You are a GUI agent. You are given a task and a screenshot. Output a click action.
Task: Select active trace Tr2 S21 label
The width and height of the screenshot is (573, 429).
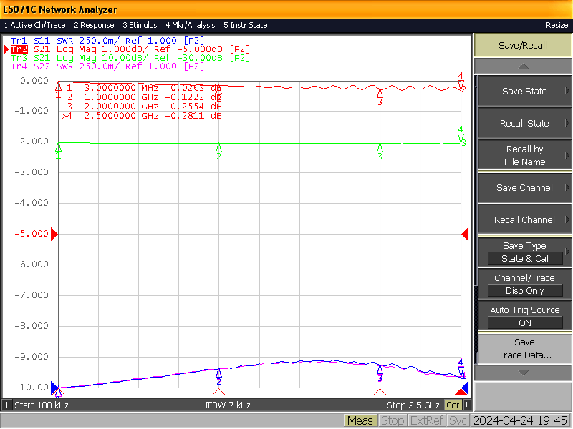(x=130, y=49)
